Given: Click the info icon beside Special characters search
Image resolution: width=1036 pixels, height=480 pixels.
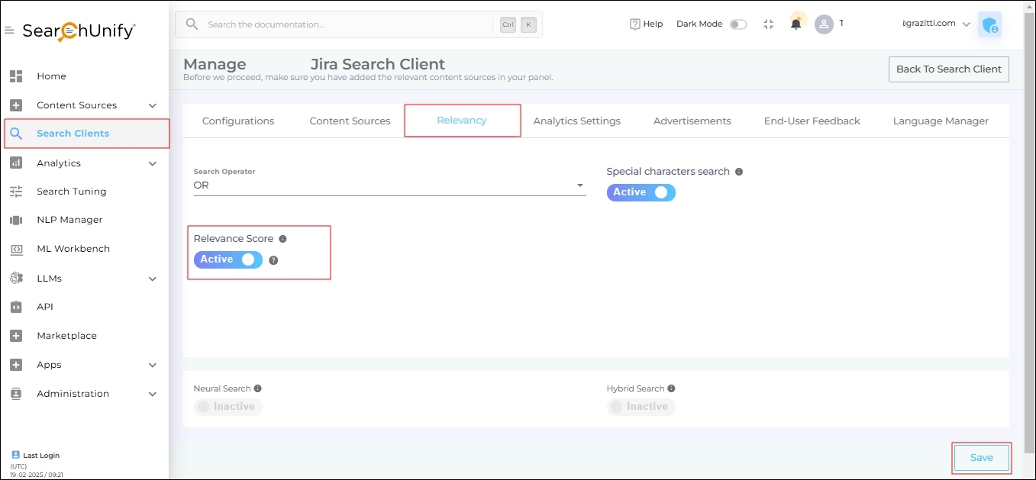Looking at the screenshot, I should (x=739, y=172).
